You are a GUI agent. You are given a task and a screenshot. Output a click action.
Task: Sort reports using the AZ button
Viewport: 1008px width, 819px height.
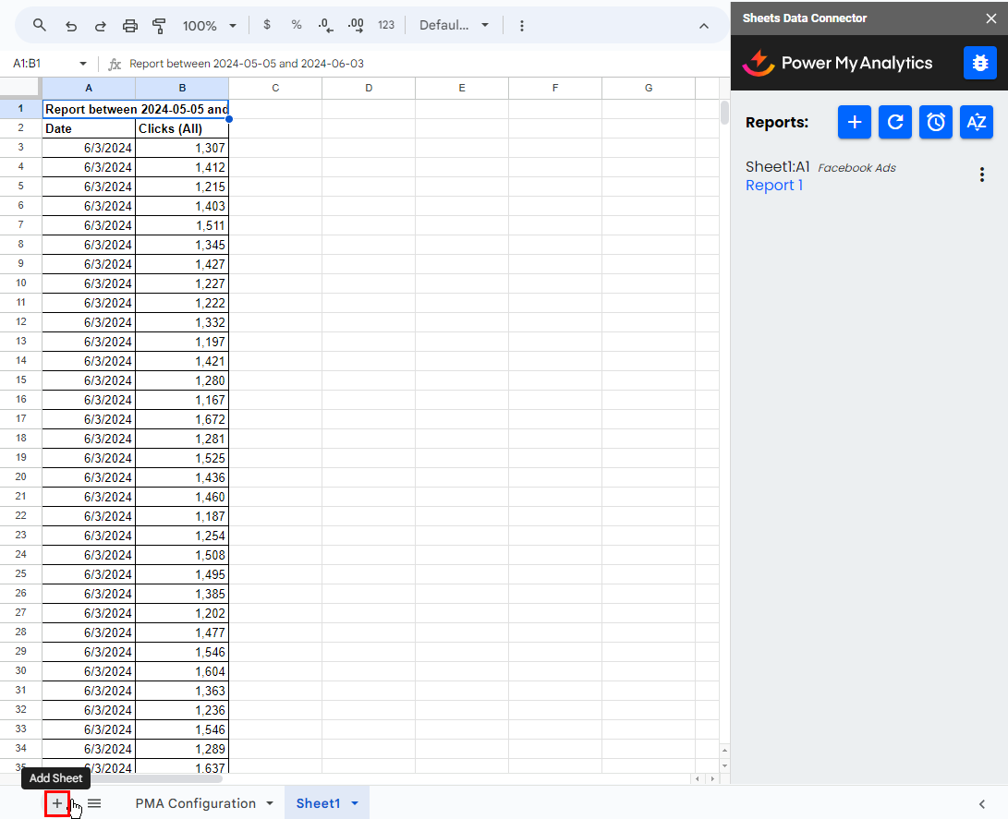point(977,122)
